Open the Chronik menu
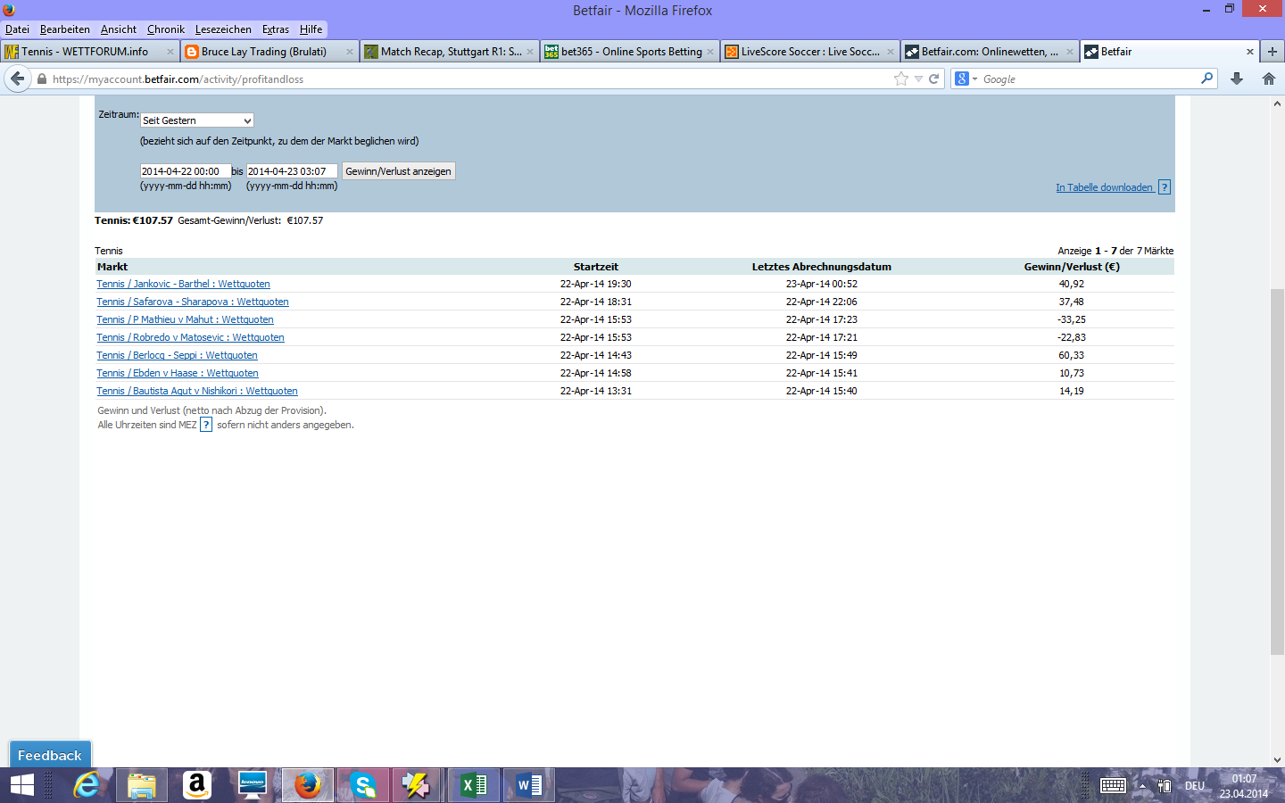Image resolution: width=1285 pixels, height=803 pixels. point(166,29)
